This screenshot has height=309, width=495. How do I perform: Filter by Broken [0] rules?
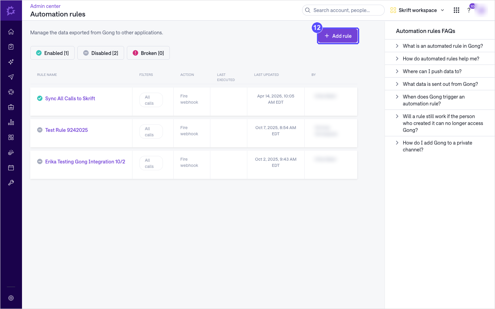point(148,53)
